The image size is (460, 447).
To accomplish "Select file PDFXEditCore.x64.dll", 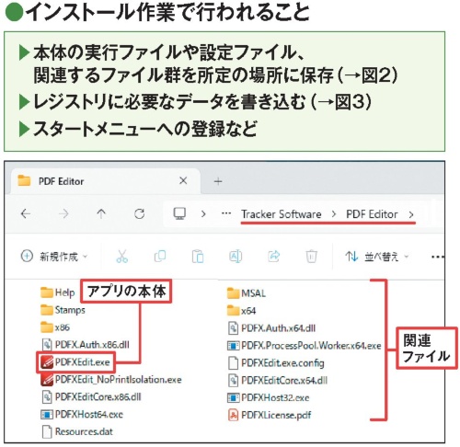I will 278,381.
